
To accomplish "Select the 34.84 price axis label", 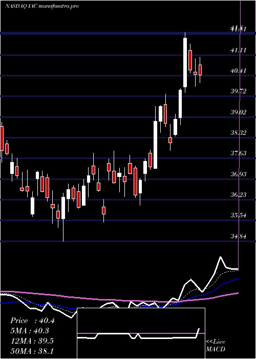I will (x=239, y=236).
